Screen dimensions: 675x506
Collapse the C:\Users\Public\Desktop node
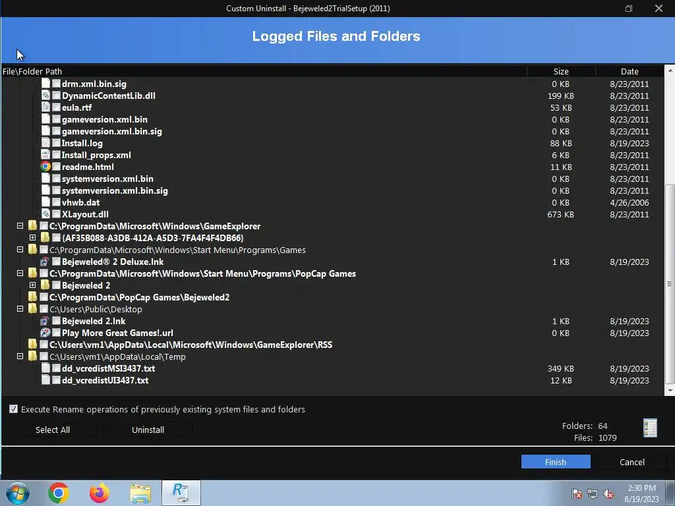click(x=20, y=308)
